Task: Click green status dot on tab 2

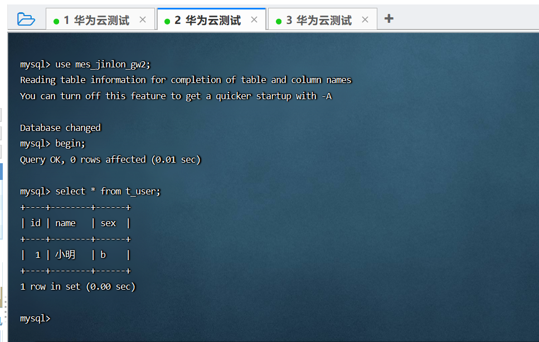Action: pyautogui.click(x=167, y=21)
